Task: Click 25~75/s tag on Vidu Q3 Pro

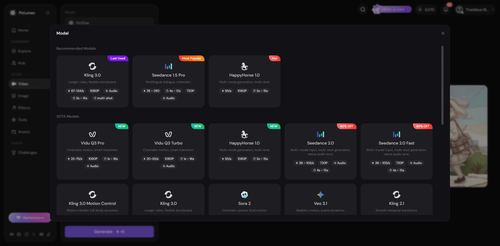Action: click(75, 159)
